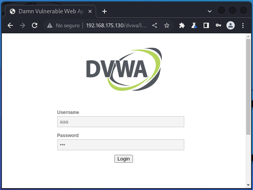253x190 pixels.
Task: Click the 'No seguro' warning triangle icon
Action: (50, 25)
